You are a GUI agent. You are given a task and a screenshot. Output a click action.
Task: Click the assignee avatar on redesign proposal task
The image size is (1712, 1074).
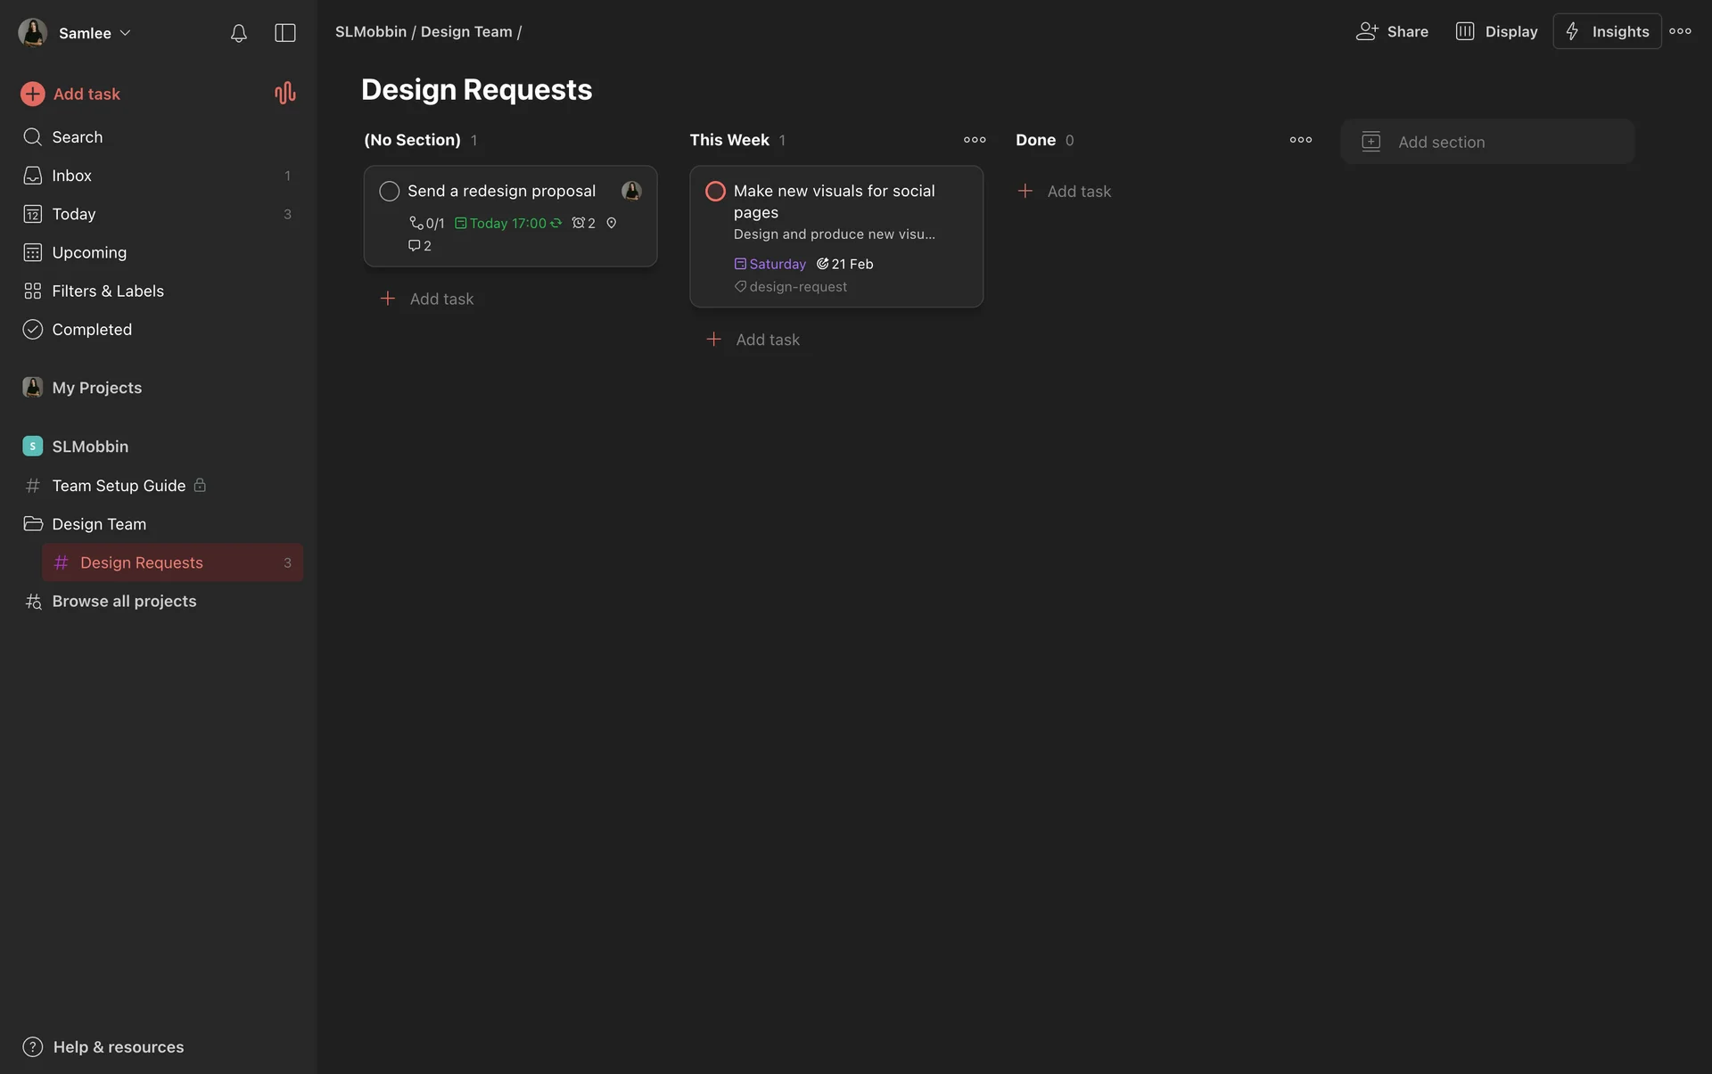point(631,191)
